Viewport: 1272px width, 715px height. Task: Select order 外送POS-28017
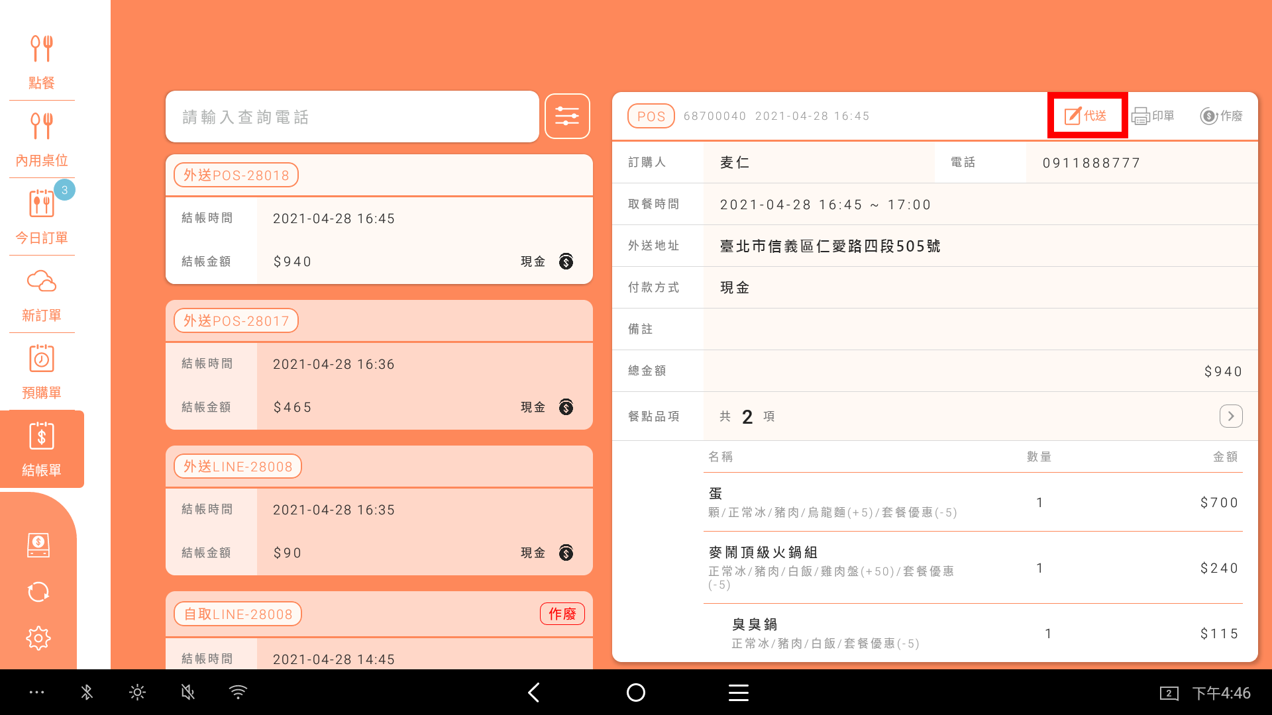[x=378, y=365]
